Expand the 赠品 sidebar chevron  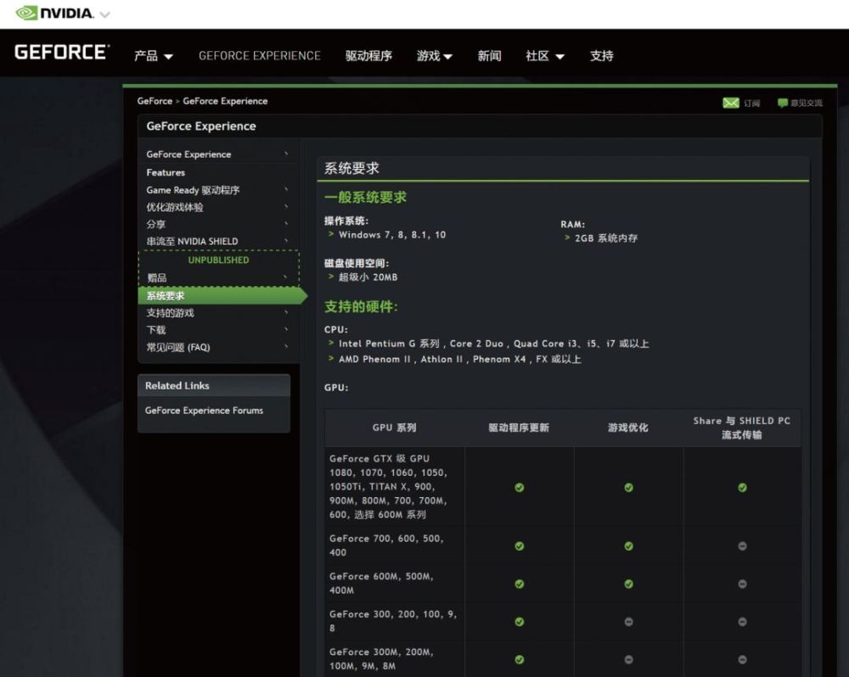(286, 277)
